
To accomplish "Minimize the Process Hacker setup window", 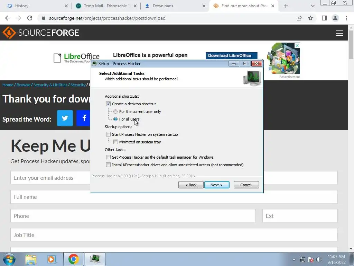I will click(x=234, y=64).
